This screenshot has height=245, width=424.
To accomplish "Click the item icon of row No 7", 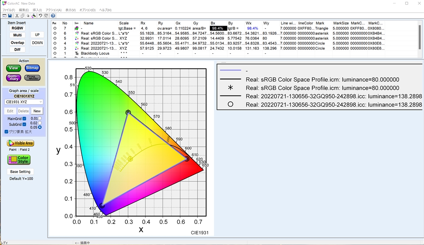I will [77, 29].
